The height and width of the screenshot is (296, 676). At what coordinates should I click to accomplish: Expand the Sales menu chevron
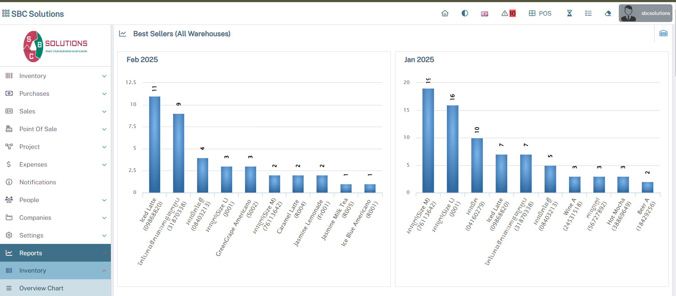click(x=104, y=112)
